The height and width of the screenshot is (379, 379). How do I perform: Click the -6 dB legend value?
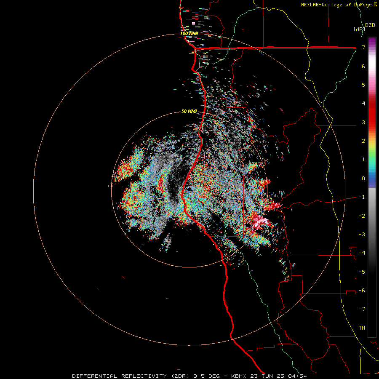362,291
